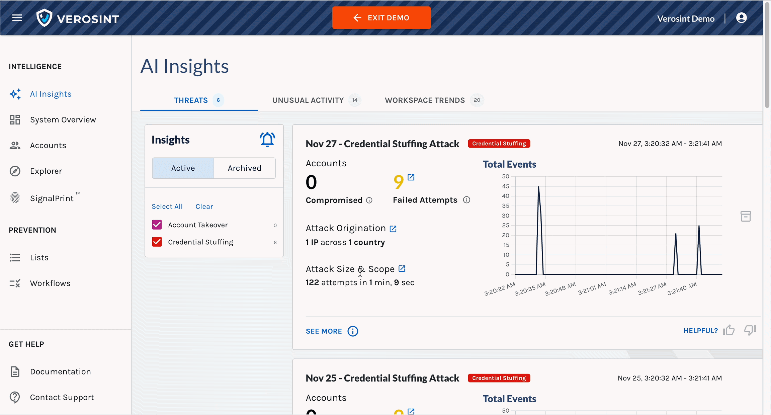Screen dimensions: 771x415
Task: Click the Explorer navigation icon
Action: (x=15, y=171)
